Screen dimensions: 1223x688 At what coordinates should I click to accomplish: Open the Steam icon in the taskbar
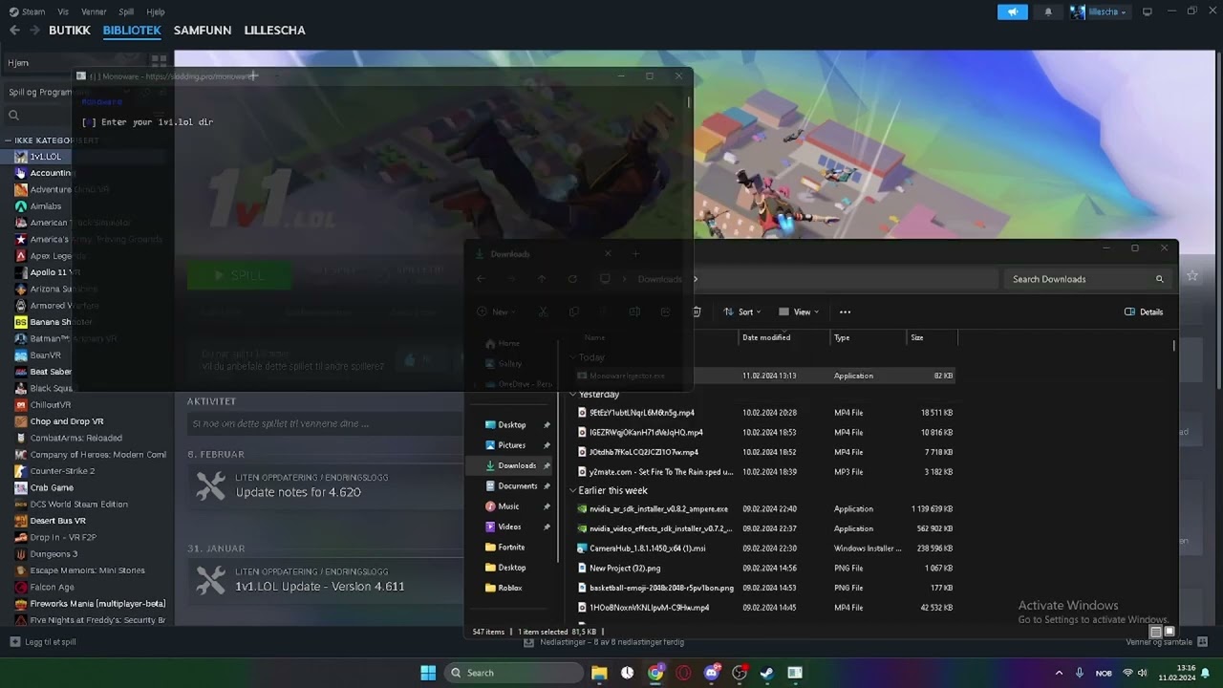(766, 673)
